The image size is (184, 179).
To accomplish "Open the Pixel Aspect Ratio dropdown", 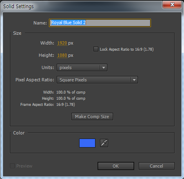I will tap(97, 80).
